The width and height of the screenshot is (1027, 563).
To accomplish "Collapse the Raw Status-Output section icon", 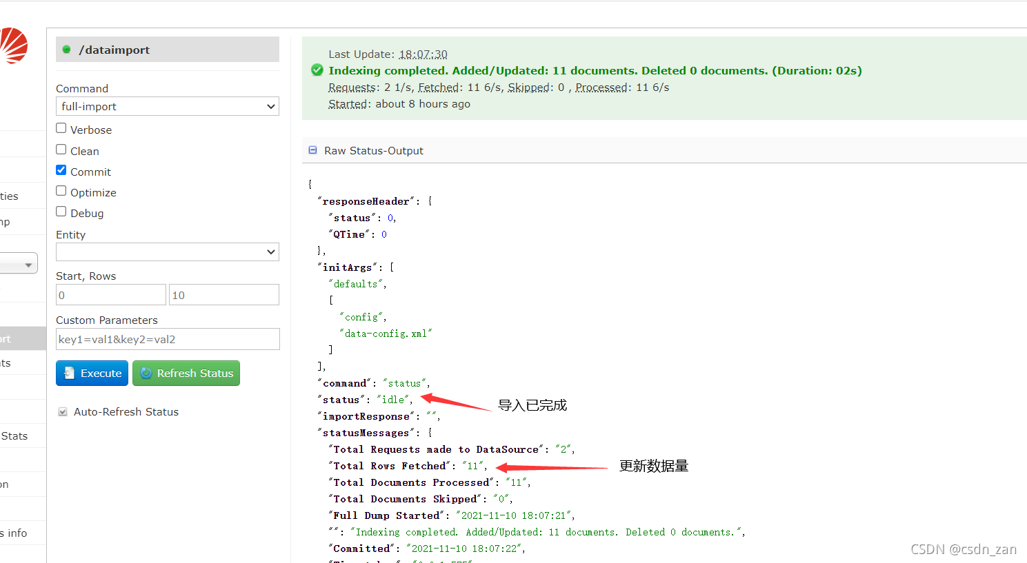I will pos(312,150).
